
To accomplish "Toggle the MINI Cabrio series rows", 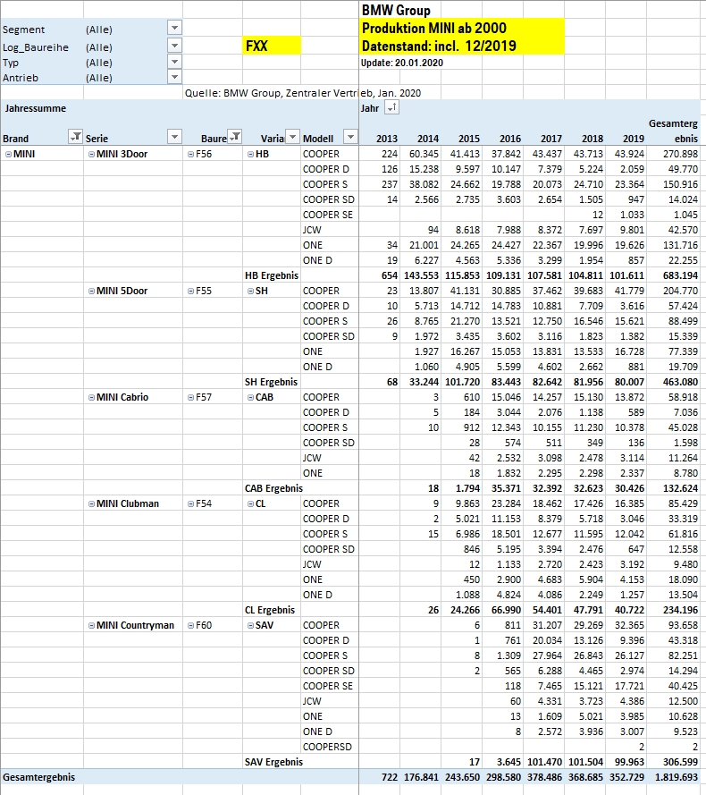I will point(91,397).
